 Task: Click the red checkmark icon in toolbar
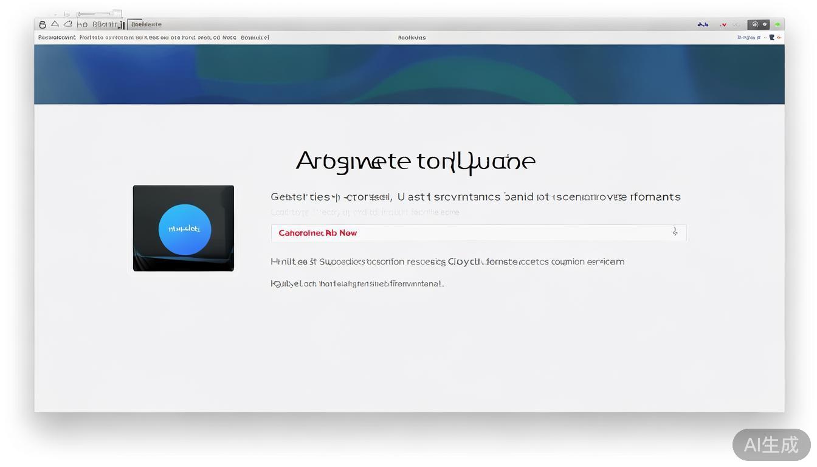[723, 25]
